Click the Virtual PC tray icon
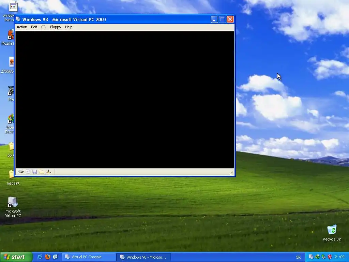This screenshot has width=349, height=262. 311,257
